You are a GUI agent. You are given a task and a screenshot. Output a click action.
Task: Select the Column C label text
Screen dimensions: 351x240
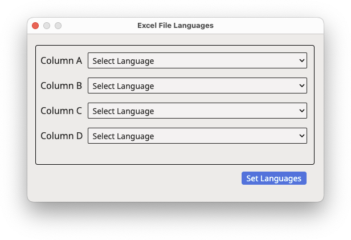[x=61, y=111]
